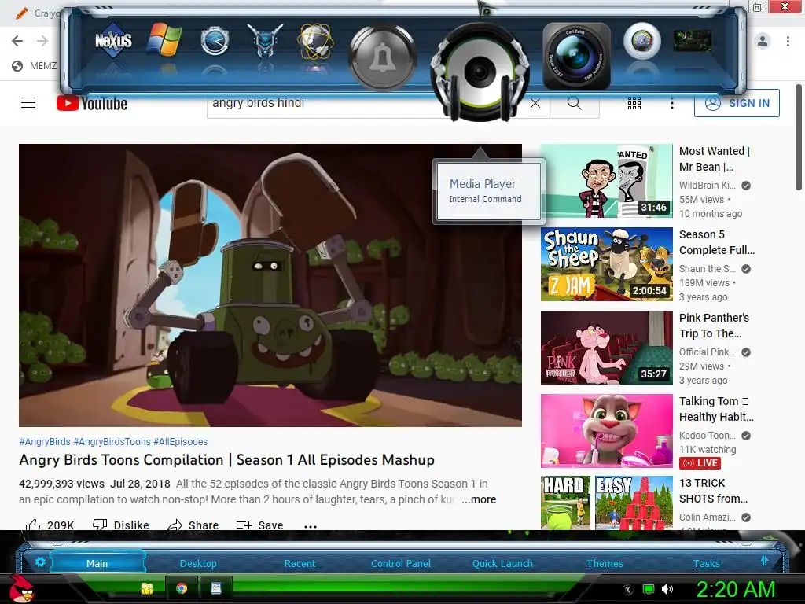This screenshot has width=805, height=604.
Task: Click Share under the video
Action: pyautogui.click(x=193, y=525)
